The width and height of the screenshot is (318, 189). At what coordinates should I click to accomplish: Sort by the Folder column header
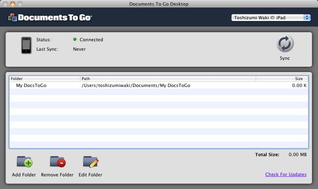click(45, 79)
